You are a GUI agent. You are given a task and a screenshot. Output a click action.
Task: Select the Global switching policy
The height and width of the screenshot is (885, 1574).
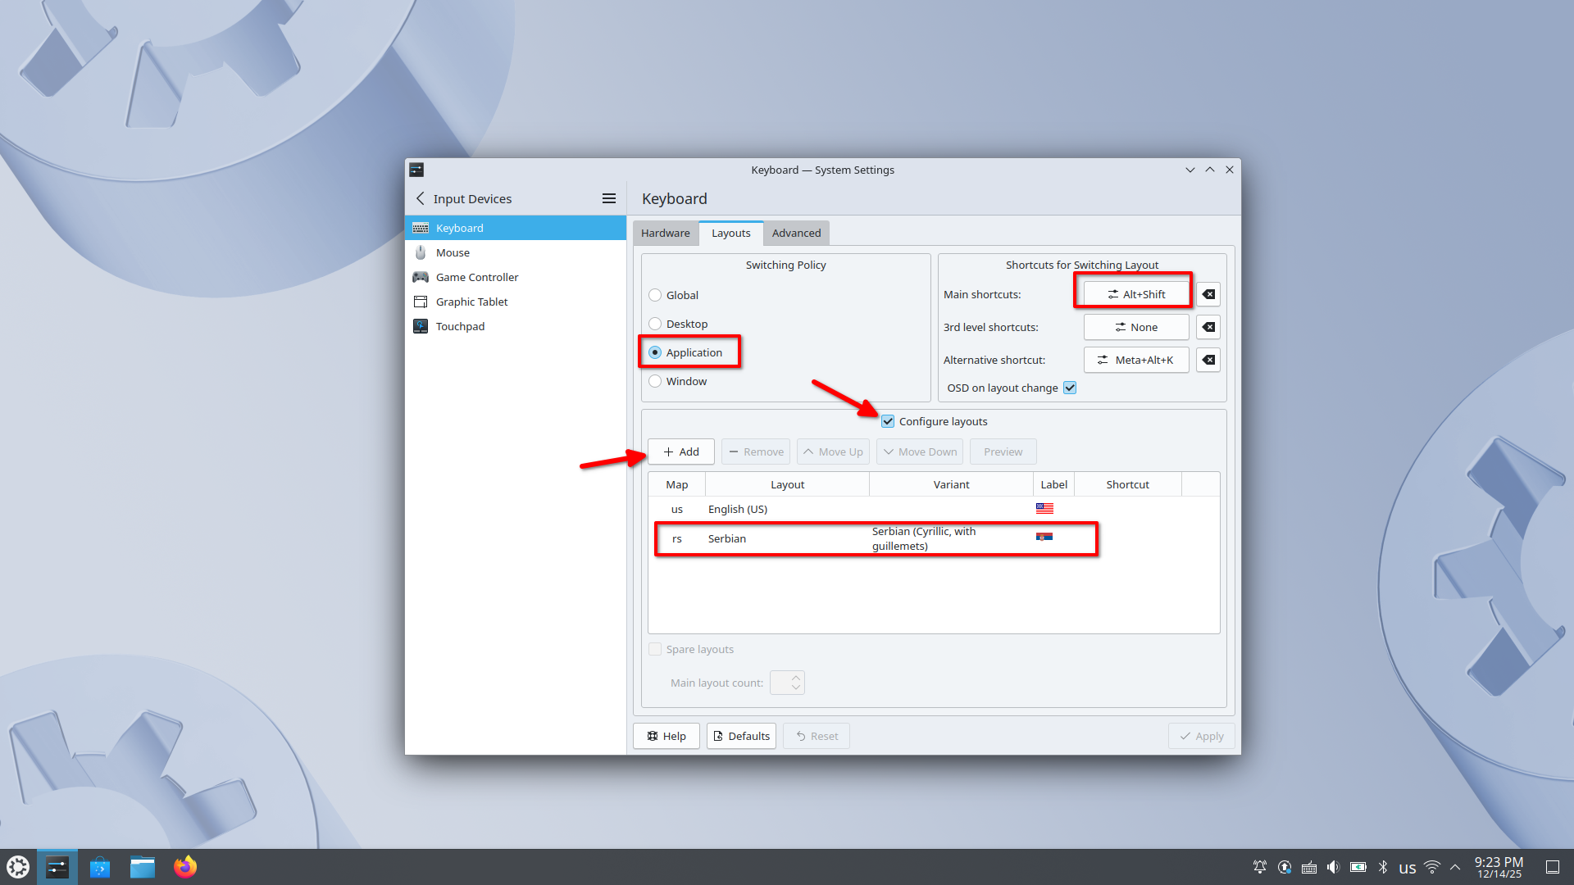[655, 295]
